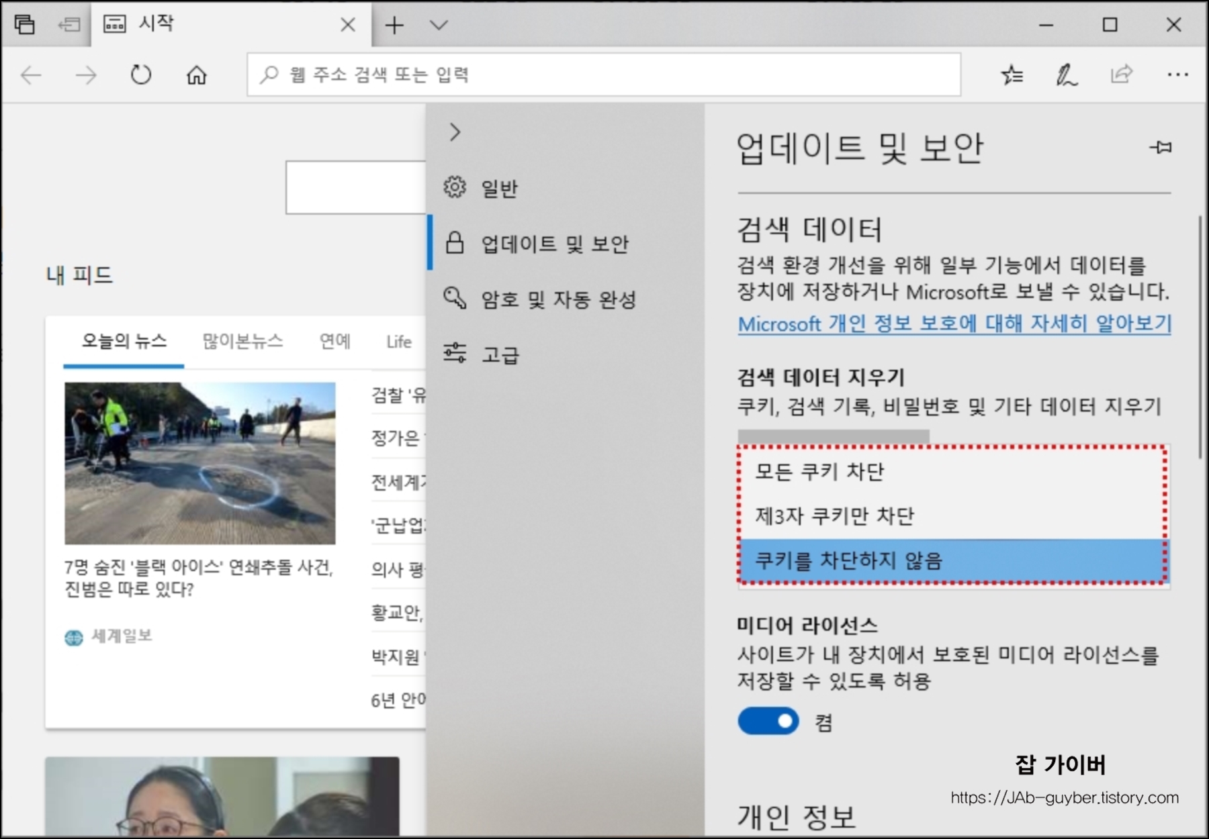Collapse settings pane with chevron arrow
Screen dimensions: 1209x839
click(x=455, y=132)
